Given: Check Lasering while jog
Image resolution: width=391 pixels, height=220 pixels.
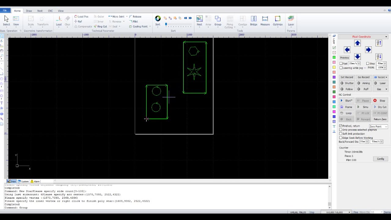Looking at the screenshot, I should point(341,68).
